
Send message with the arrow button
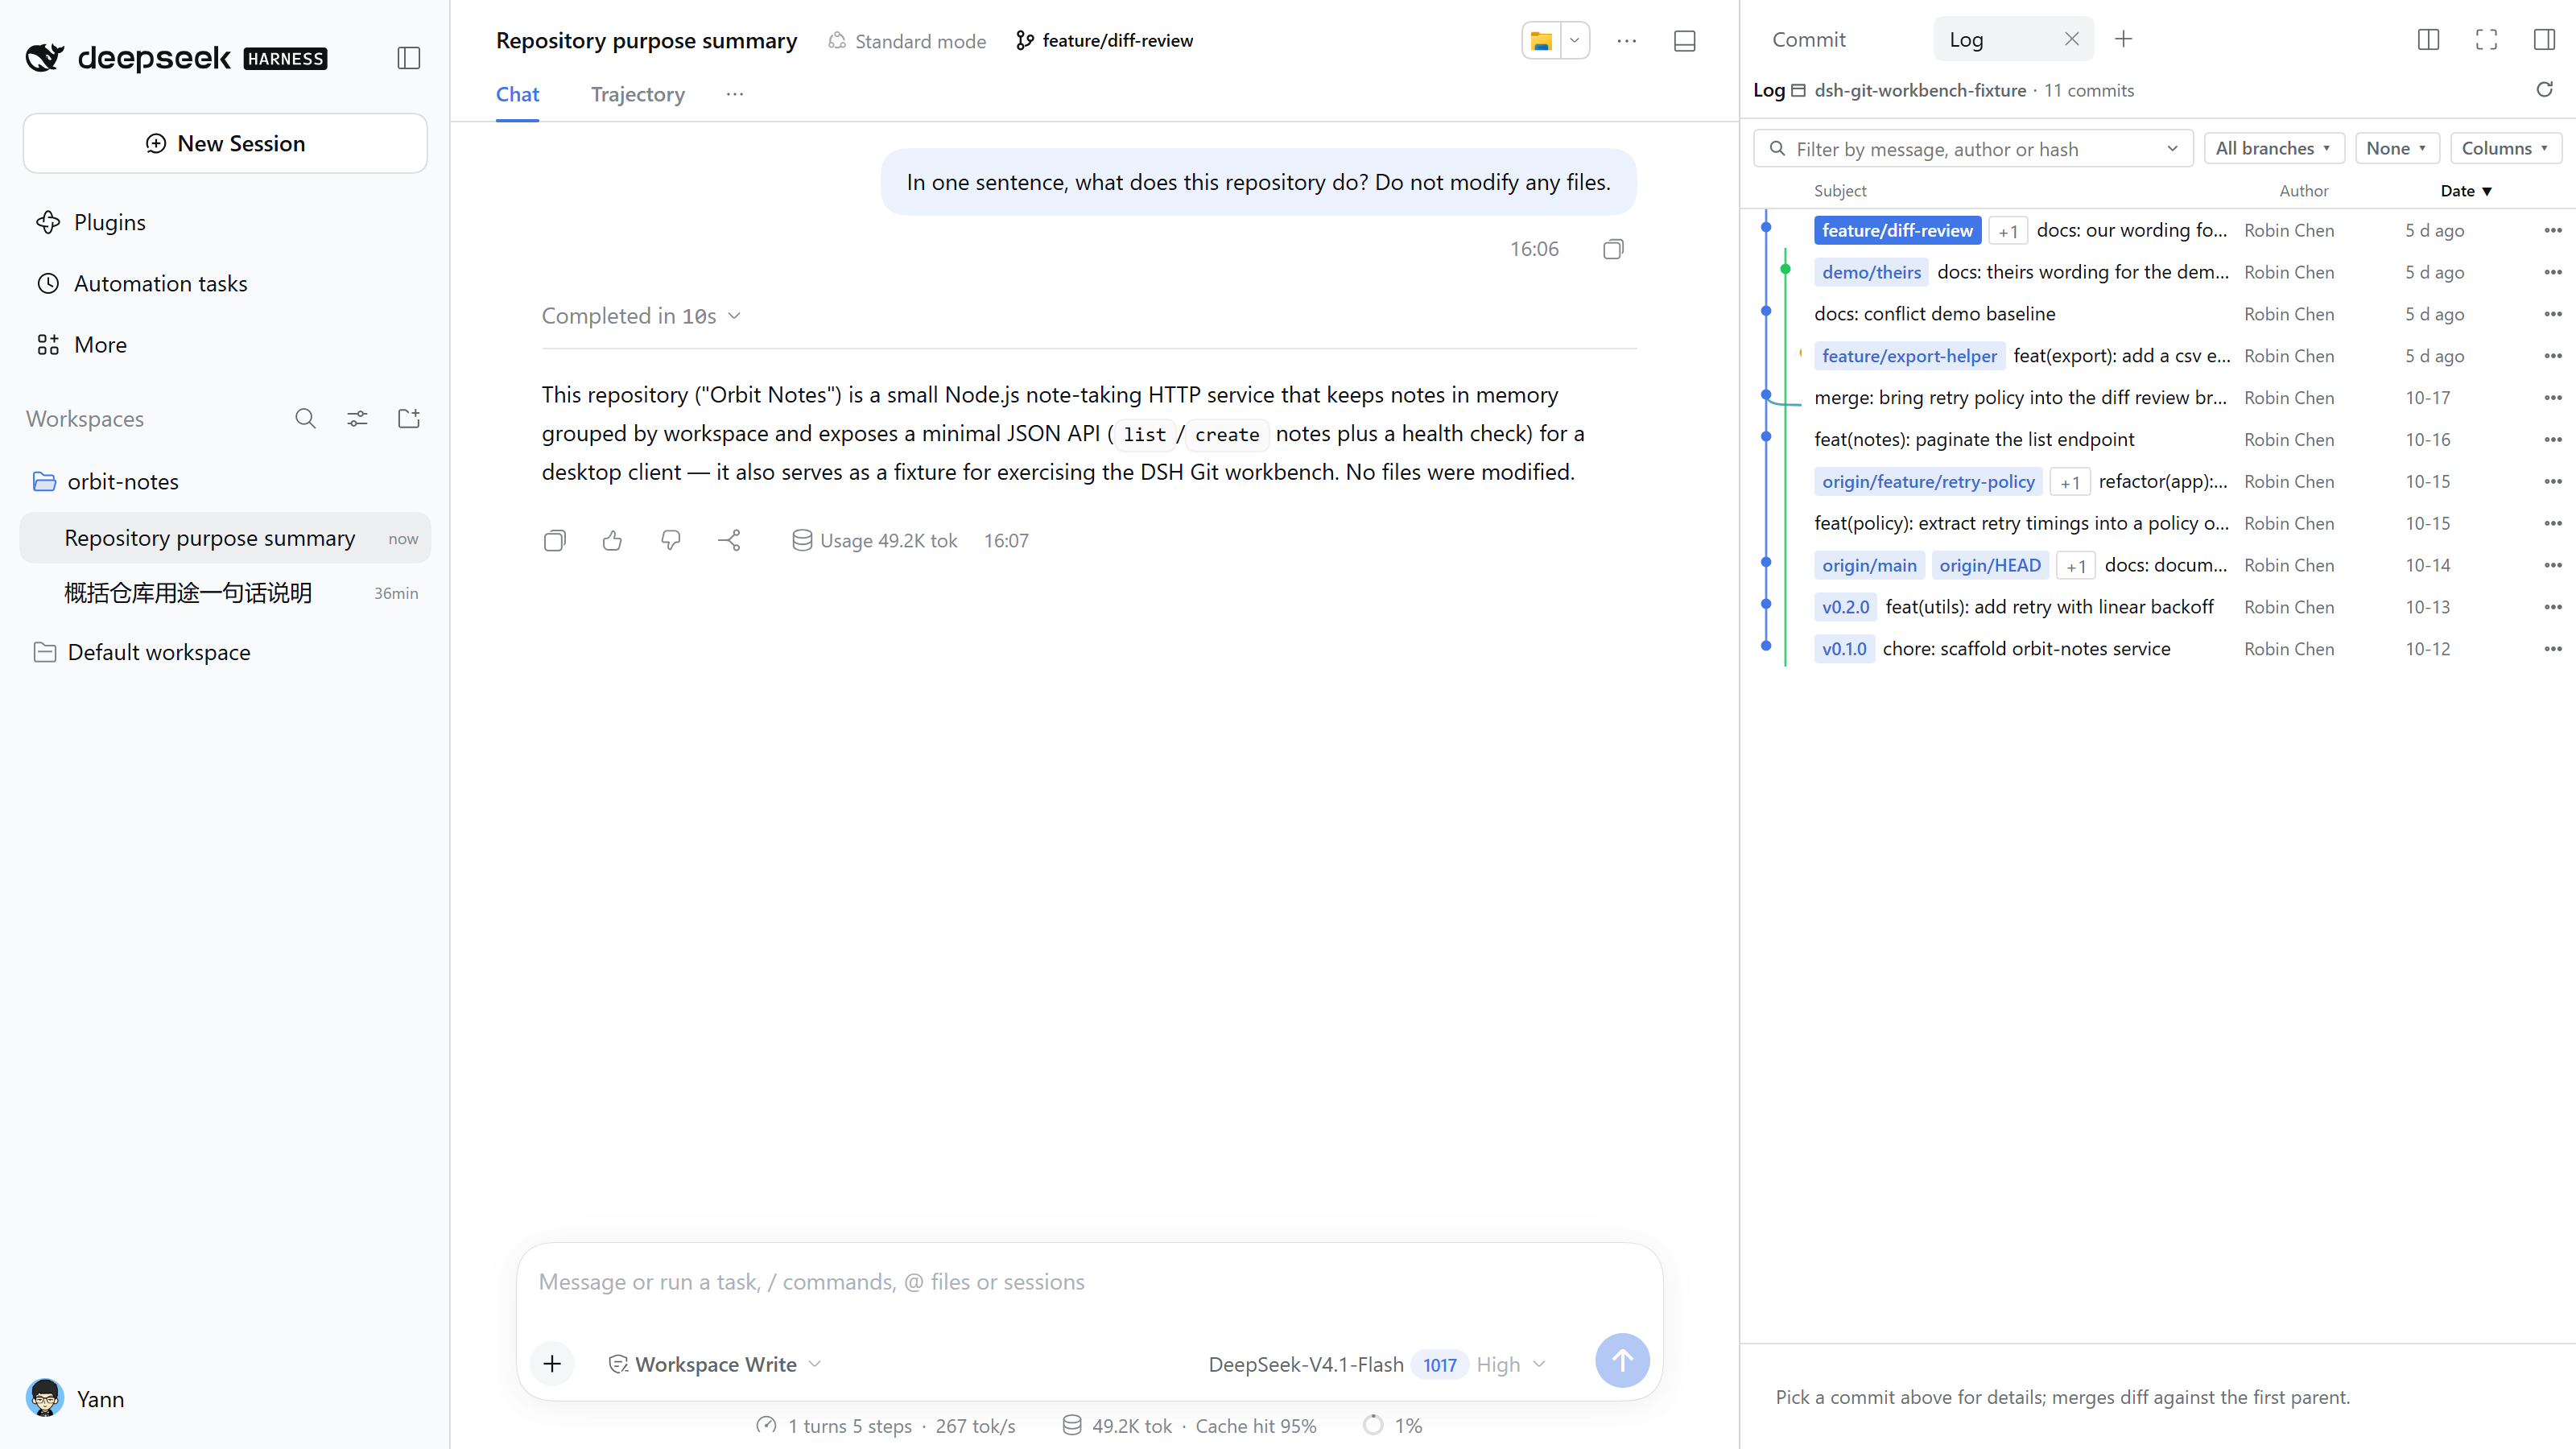(x=1622, y=1360)
